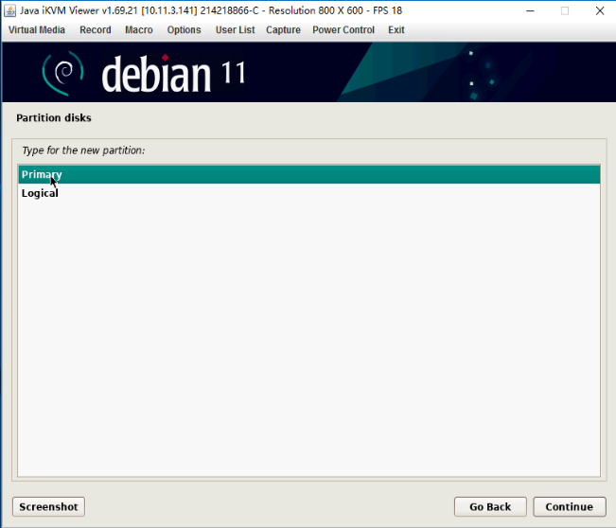Close the iKVM Viewer window
616x528 pixels.
(600, 10)
